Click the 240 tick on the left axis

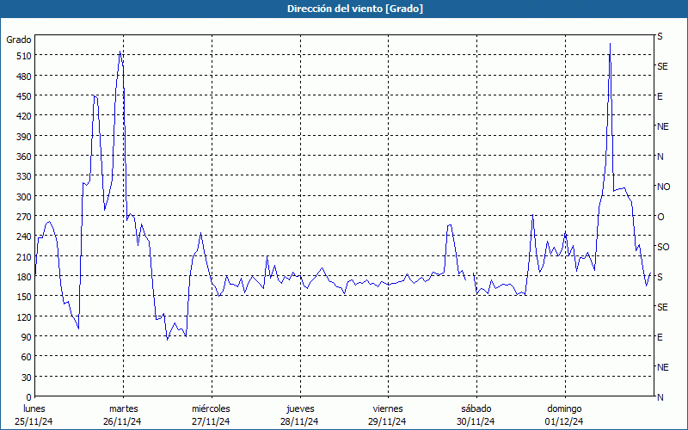point(23,236)
